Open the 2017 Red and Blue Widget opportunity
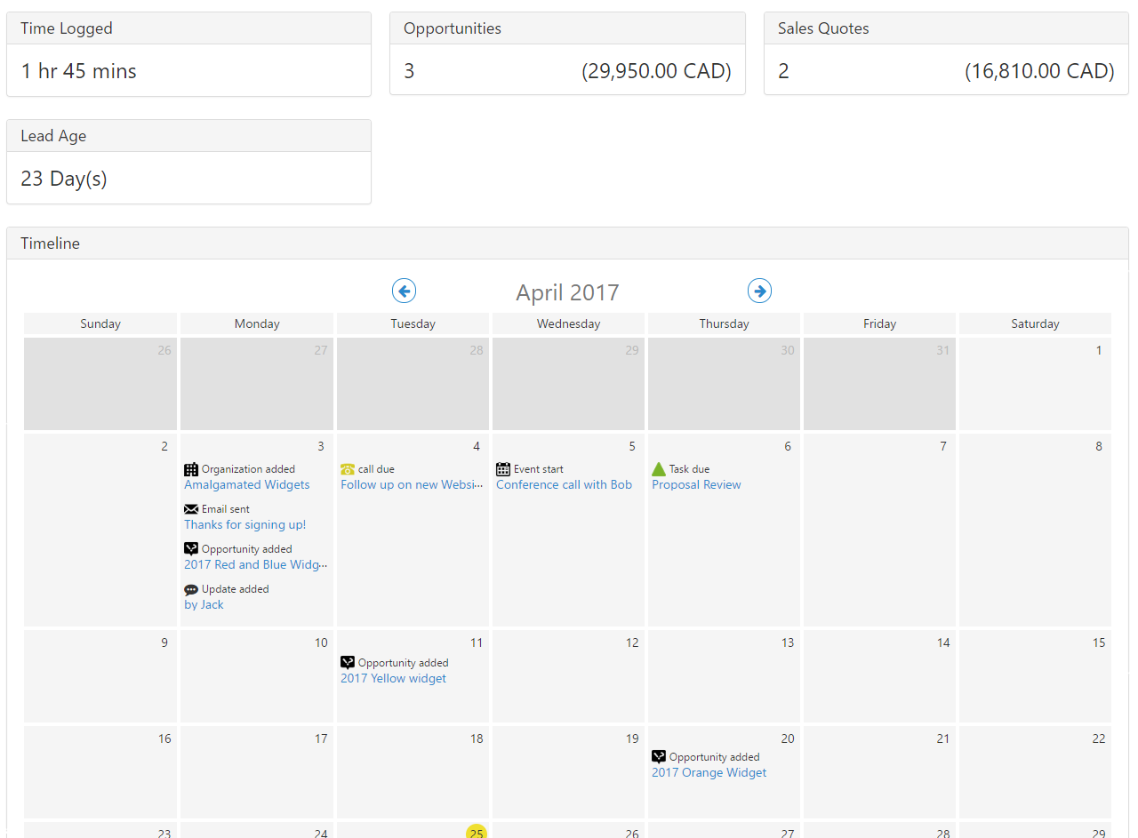 coord(256,565)
